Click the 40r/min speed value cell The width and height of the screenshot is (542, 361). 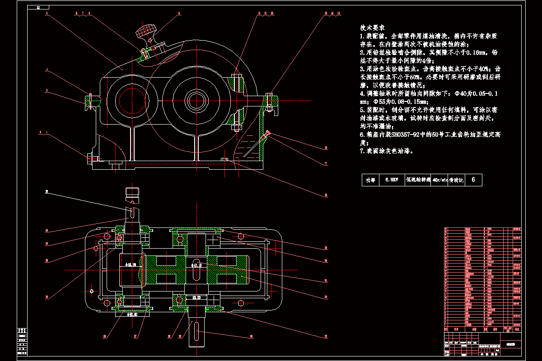[x=439, y=180]
